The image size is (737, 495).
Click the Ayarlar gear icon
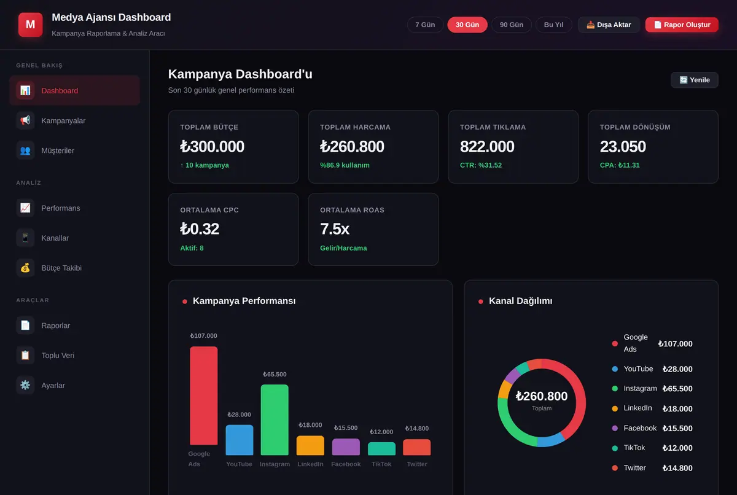coord(25,385)
